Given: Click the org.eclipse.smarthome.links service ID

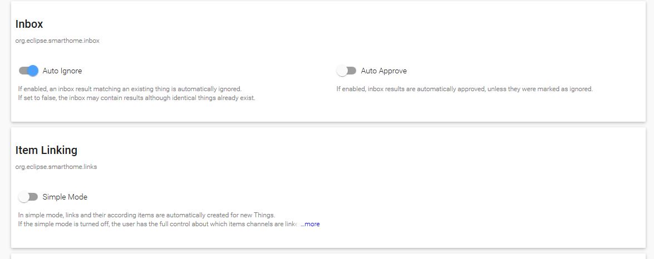Looking at the screenshot, I should (x=56, y=167).
